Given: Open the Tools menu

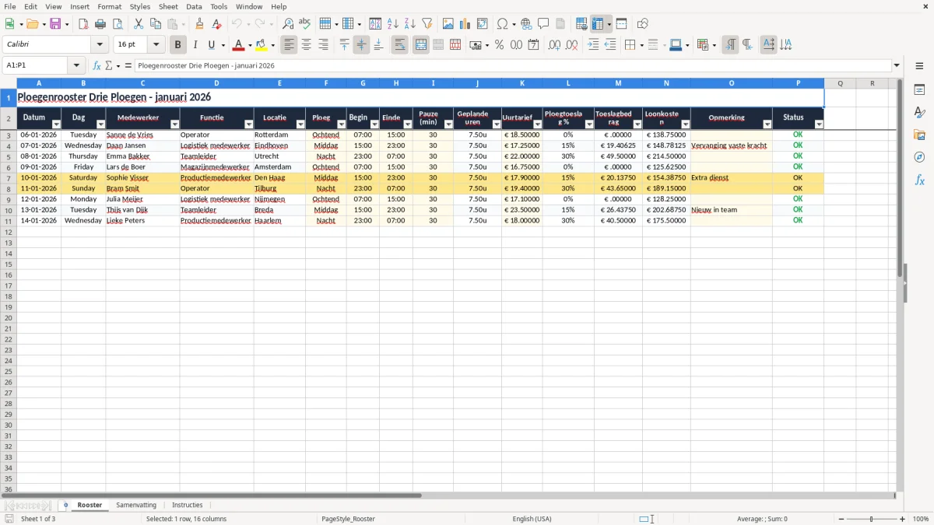Looking at the screenshot, I should click(x=219, y=6).
